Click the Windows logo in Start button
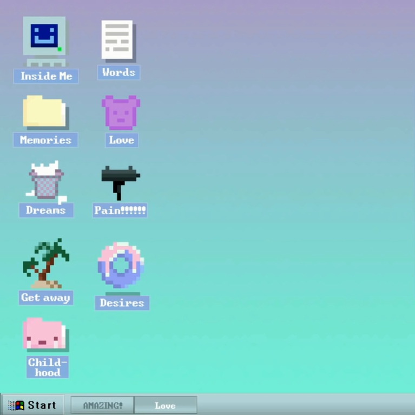This screenshot has width=415, height=415. click(x=16, y=405)
